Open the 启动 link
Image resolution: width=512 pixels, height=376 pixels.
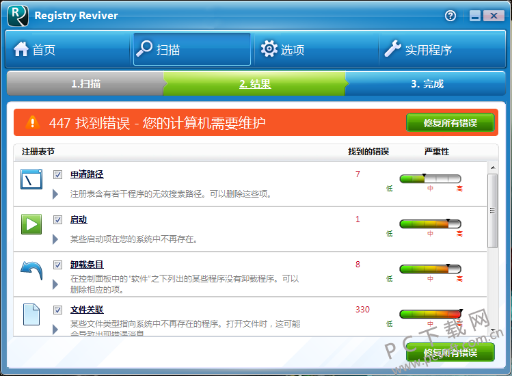79,219
